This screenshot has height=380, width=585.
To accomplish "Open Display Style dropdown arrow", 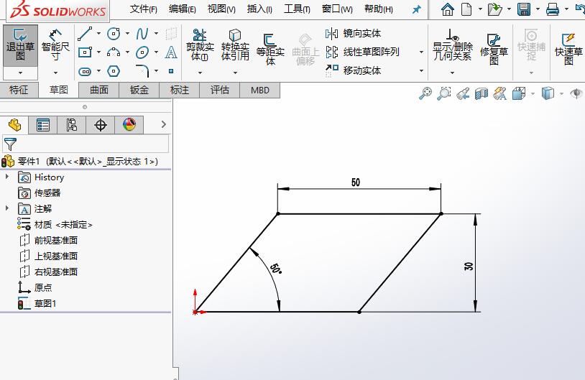I will click(561, 93).
